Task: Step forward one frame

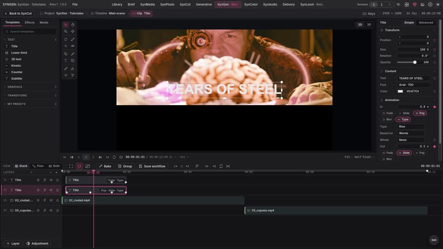Action: click(x=93, y=157)
